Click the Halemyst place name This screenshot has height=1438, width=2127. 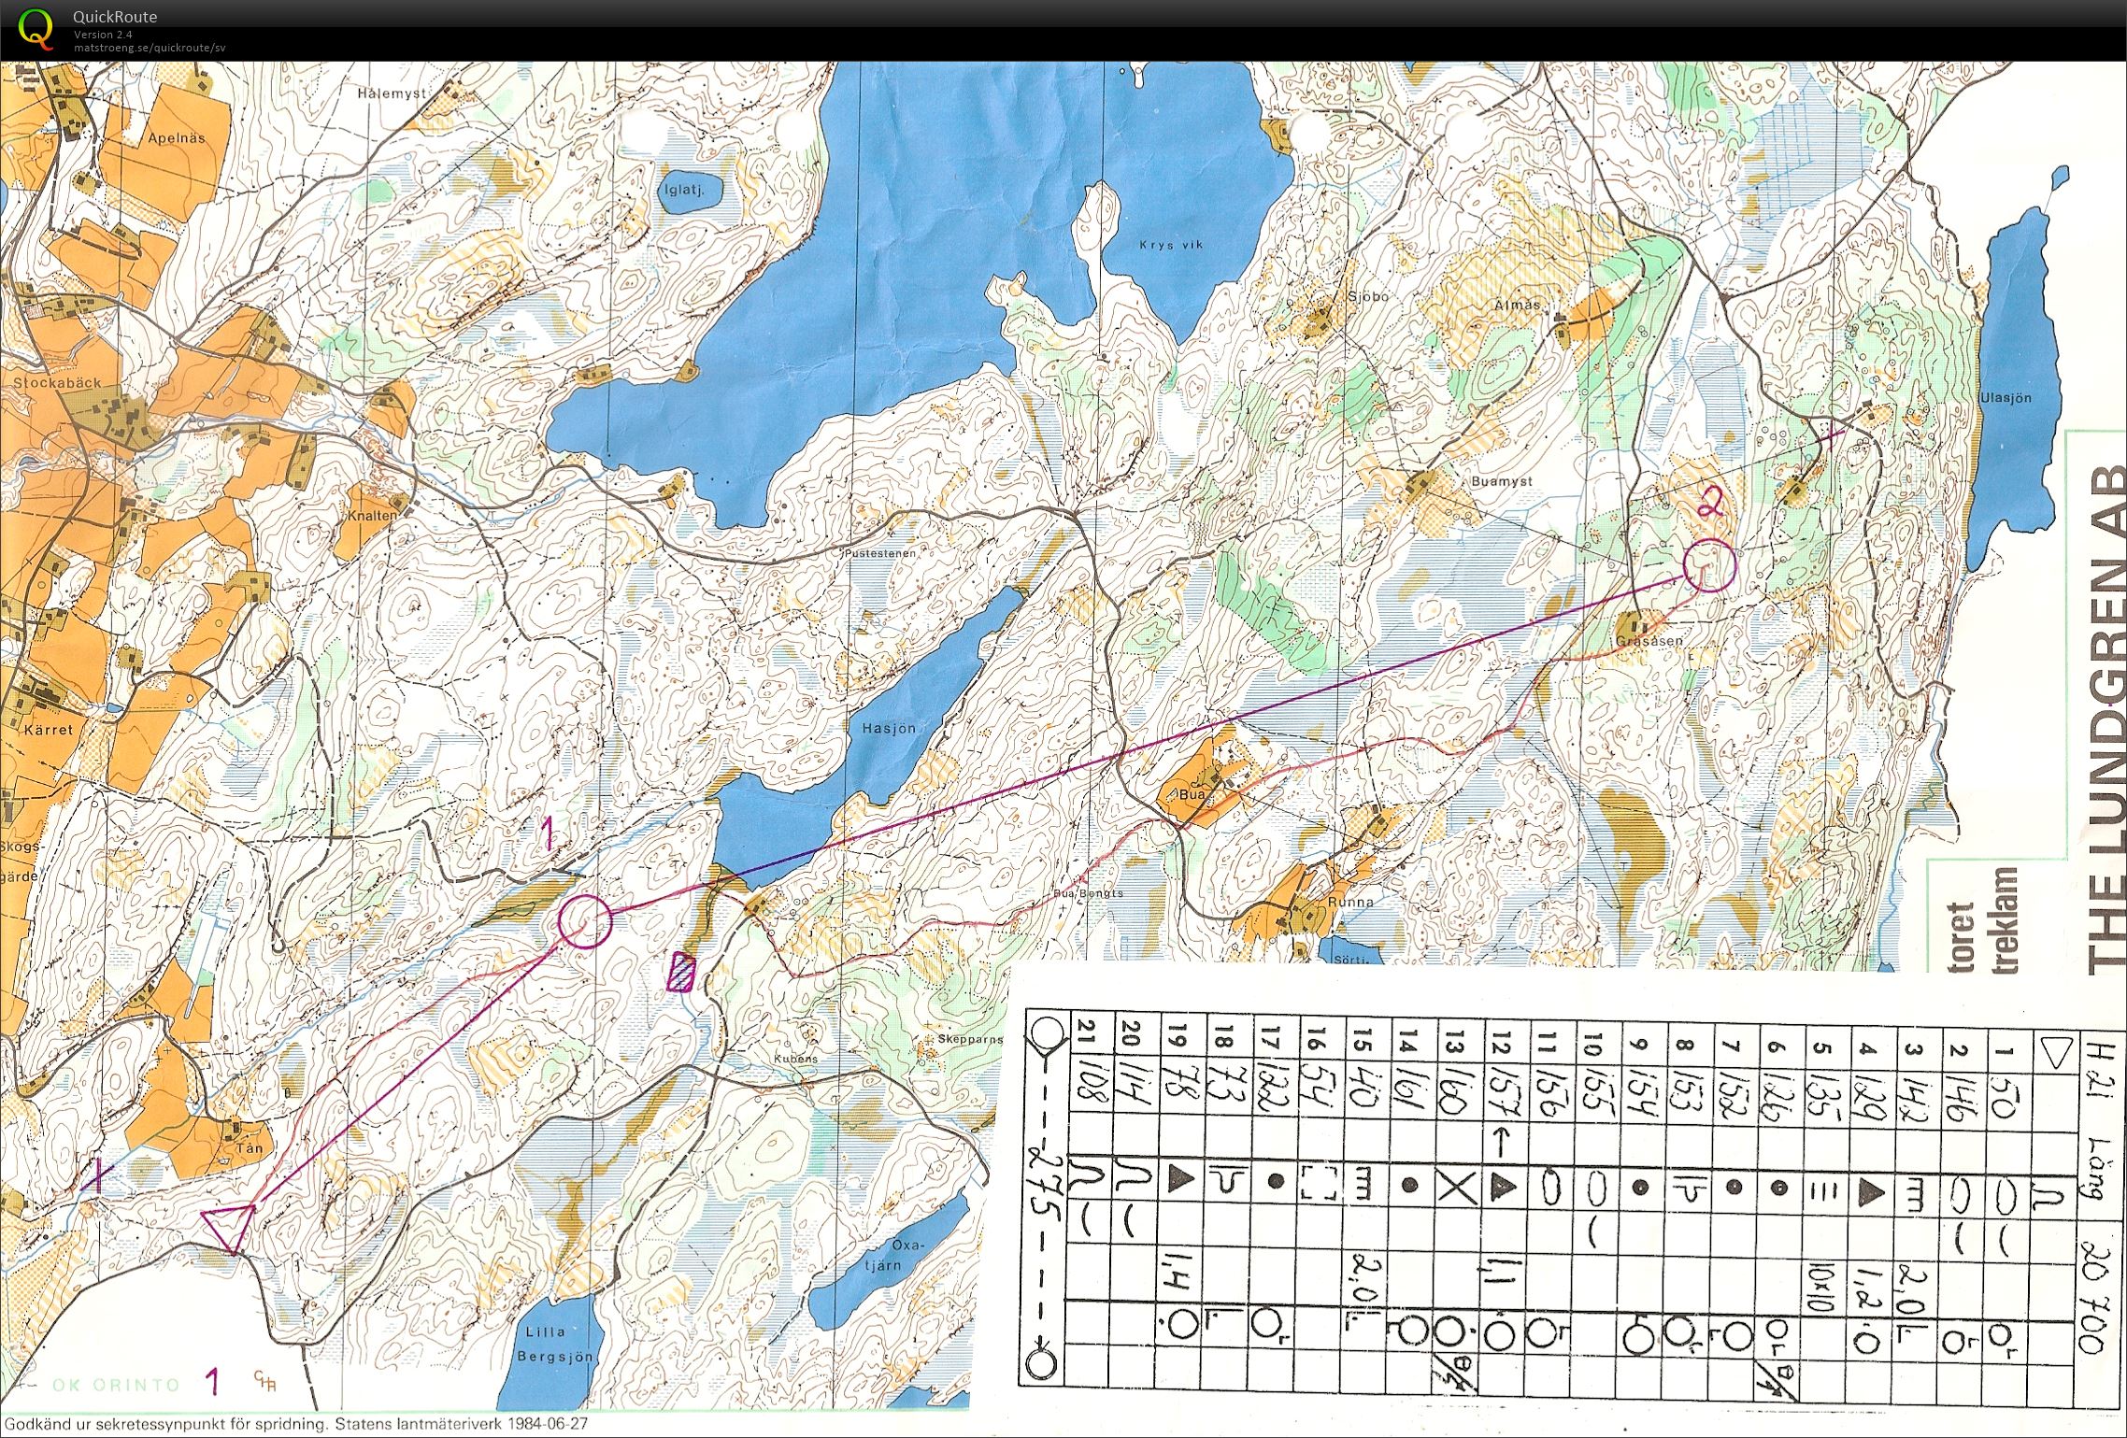coord(391,93)
